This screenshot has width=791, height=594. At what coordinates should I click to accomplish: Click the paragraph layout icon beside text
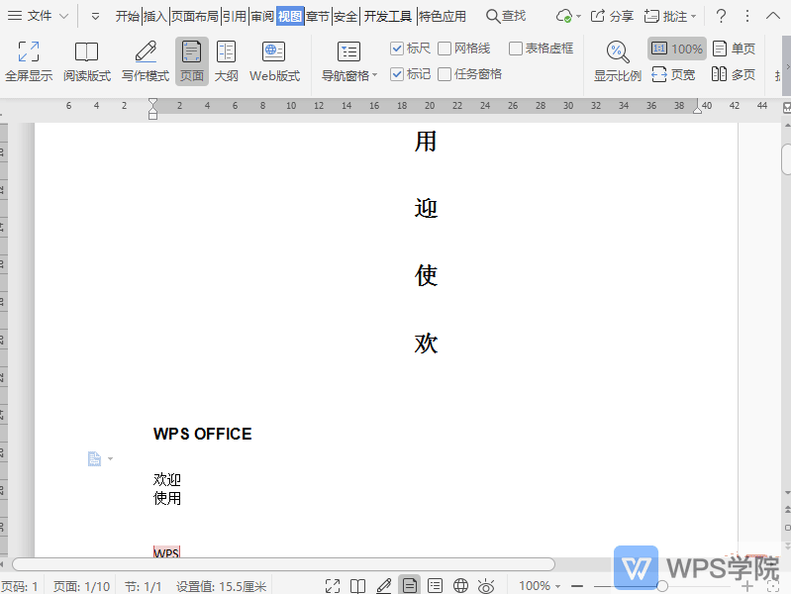[x=94, y=458]
